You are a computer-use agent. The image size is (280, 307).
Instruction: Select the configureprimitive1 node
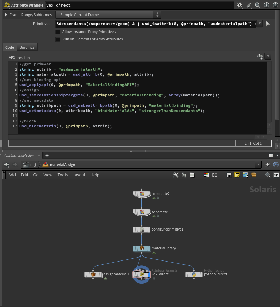pyautogui.click(x=141, y=229)
